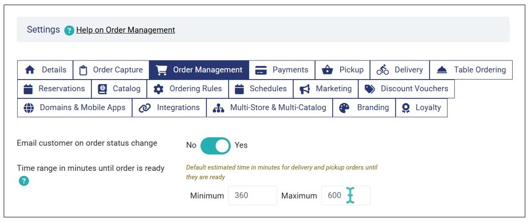Click the megaphone icon on Marketing
Screen dimensions: 529x222
(x=305, y=89)
